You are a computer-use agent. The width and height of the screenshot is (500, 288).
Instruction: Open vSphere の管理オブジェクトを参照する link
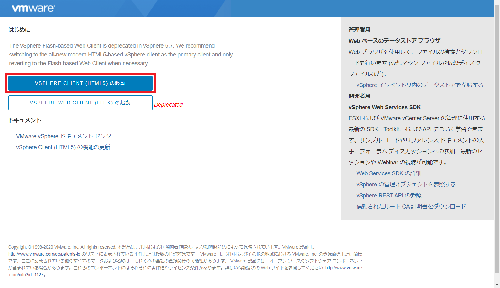[x=406, y=184]
